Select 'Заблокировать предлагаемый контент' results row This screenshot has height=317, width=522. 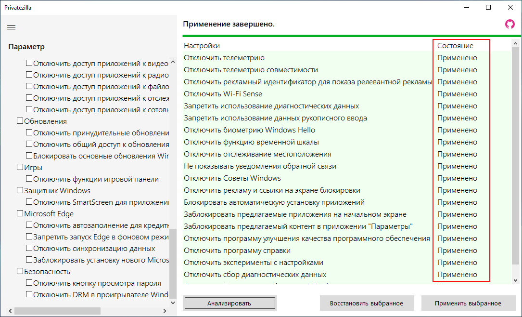coord(346,226)
